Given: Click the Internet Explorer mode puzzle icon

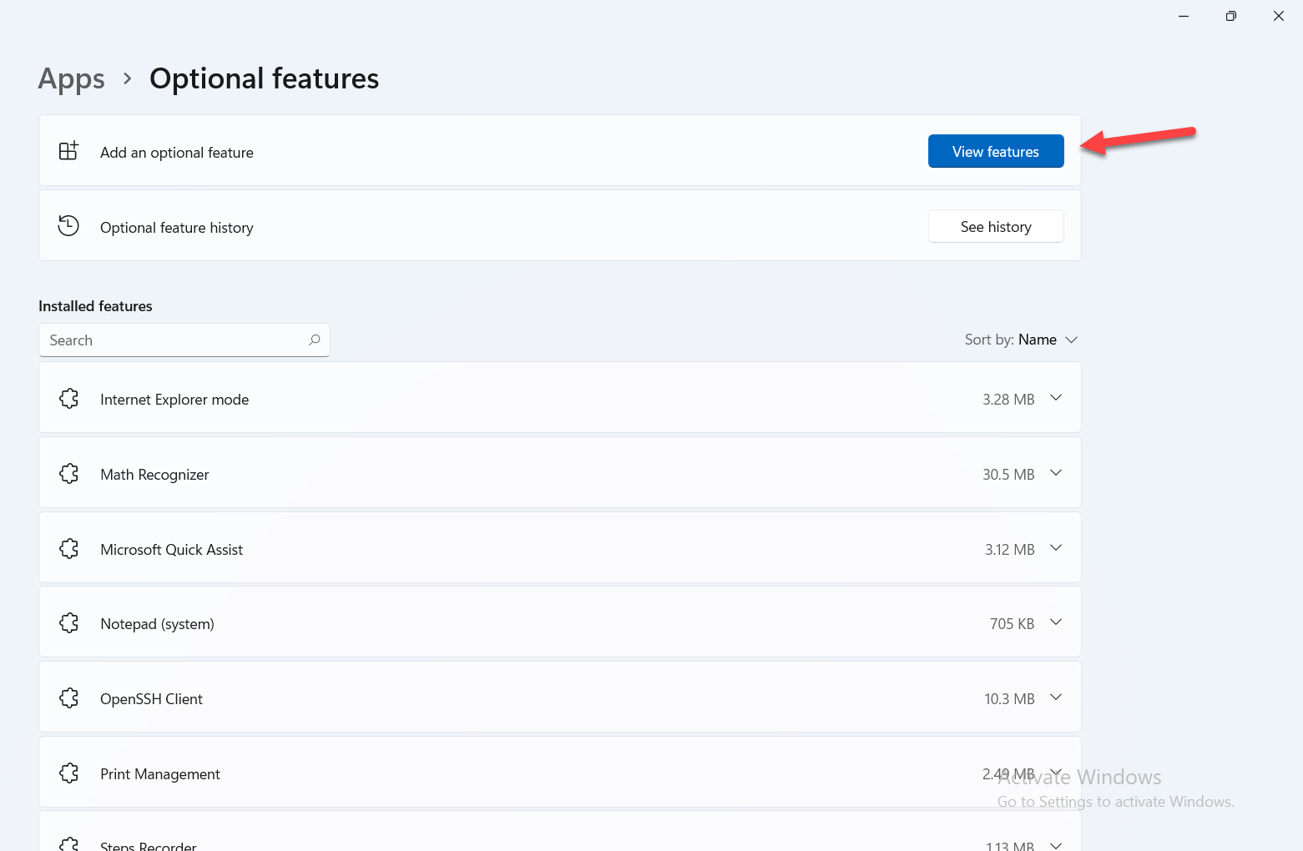Looking at the screenshot, I should pos(69,399).
